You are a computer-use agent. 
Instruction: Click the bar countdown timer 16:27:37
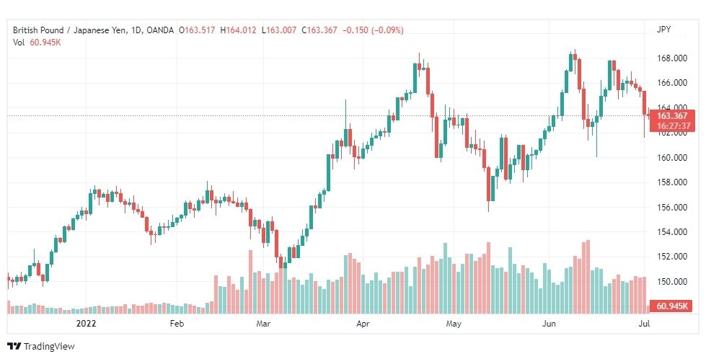(672, 125)
